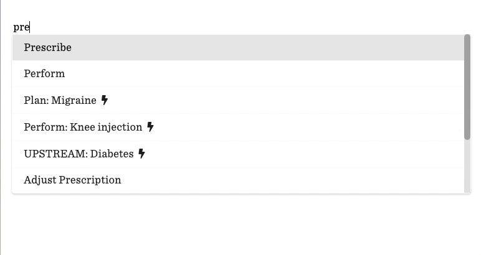The width and height of the screenshot is (481, 255).
Task: Click the last visible item, Adjust Prescription
Action: tap(238, 180)
